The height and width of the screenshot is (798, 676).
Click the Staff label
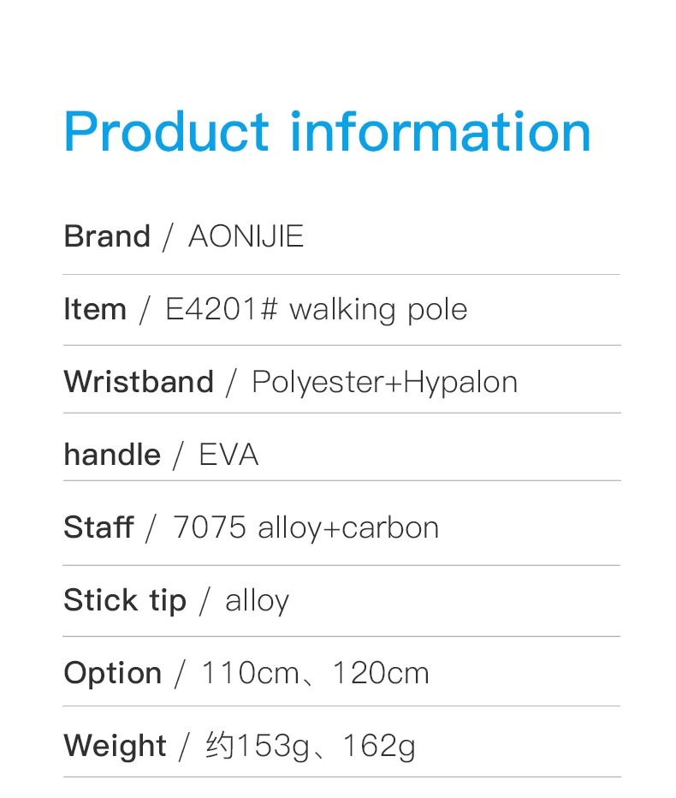[98, 527]
